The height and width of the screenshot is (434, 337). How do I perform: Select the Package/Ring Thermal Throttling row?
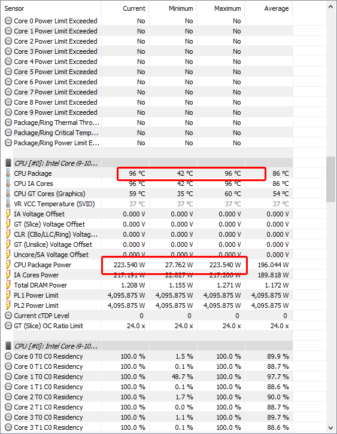point(147,123)
